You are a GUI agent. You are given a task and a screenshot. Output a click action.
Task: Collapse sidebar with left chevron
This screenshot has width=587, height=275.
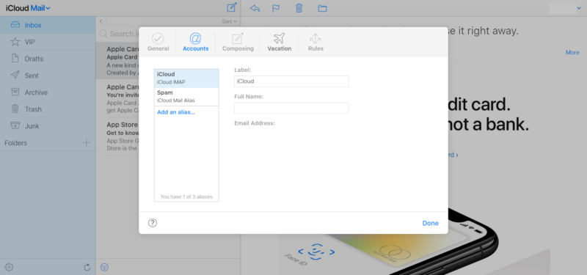(x=101, y=21)
